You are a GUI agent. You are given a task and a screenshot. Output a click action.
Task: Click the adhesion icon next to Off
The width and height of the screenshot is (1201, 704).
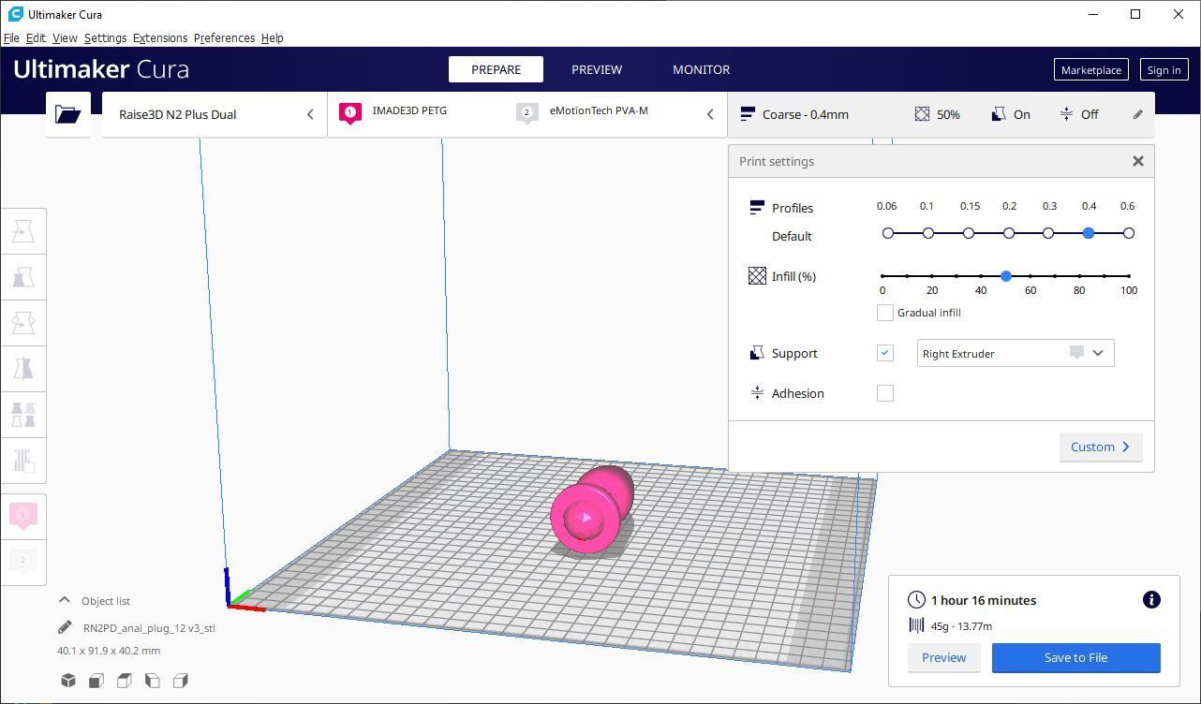coord(1066,114)
